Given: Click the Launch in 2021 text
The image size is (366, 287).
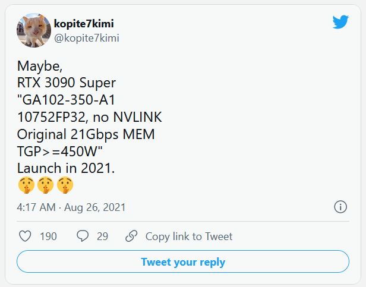Looking at the screenshot, I should point(66,168).
